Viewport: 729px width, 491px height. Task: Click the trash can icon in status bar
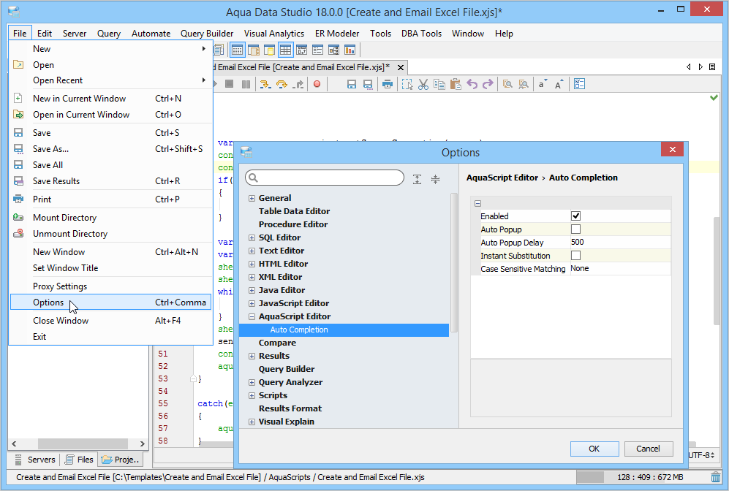coord(716,477)
